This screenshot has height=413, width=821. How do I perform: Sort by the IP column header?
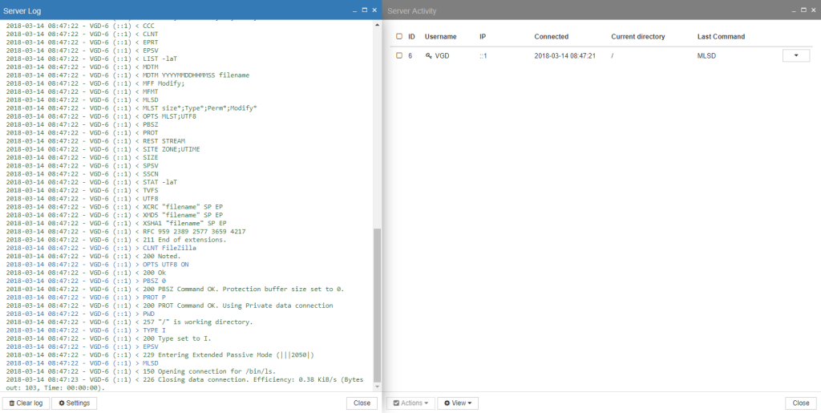(483, 37)
